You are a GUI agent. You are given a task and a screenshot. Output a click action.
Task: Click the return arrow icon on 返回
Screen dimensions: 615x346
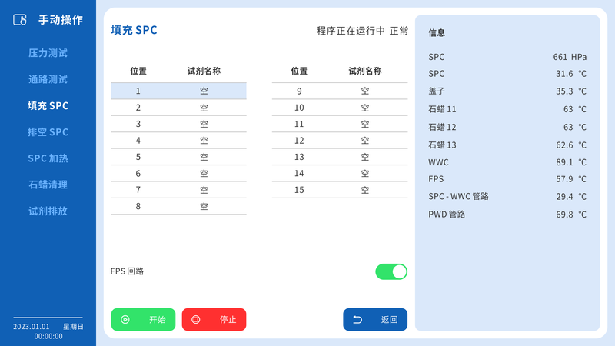[x=357, y=320]
